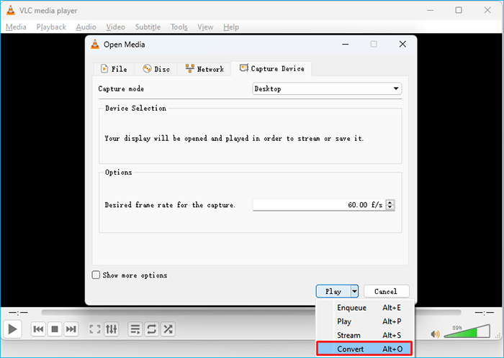Toggle shuffle random playback
Viewport: 504px width, 358px height.
coord(168,329)
